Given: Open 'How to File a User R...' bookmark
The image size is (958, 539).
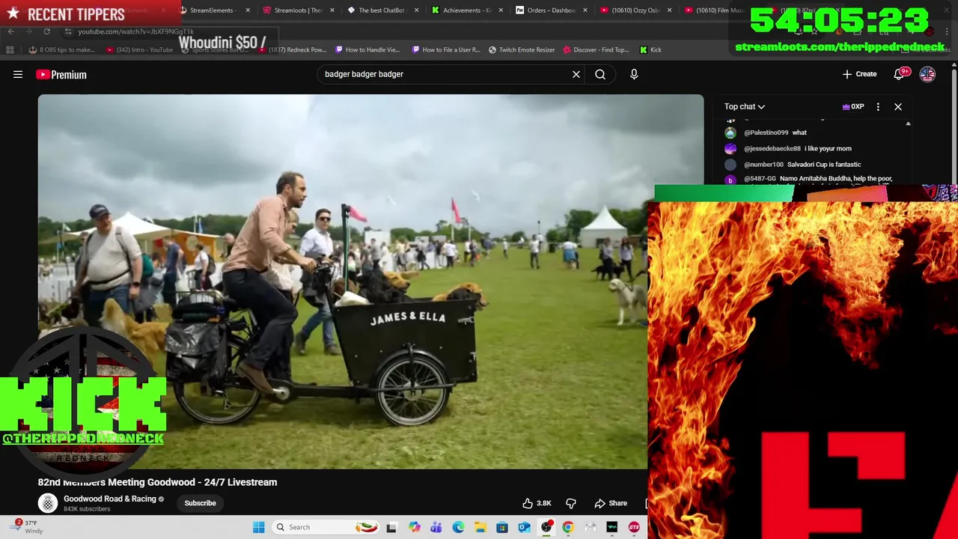Looking at the screenshot, I should pos(445,50).
